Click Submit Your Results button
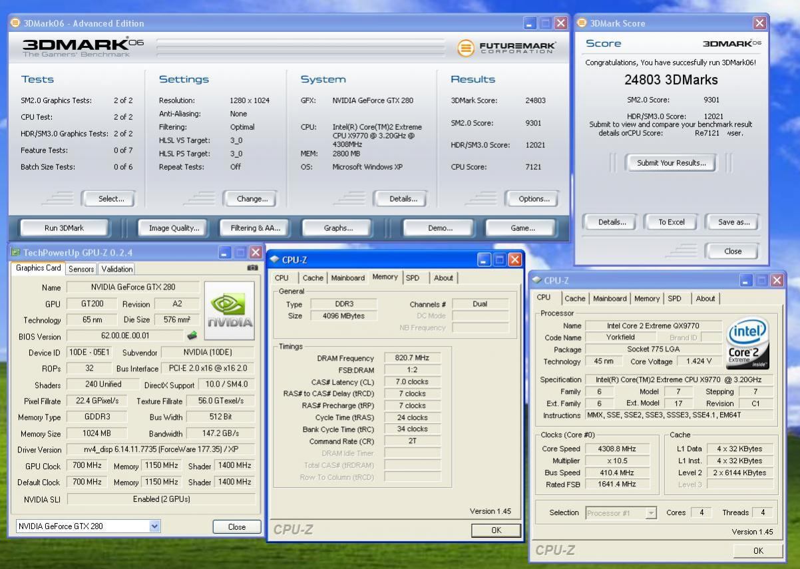The height and width of the screenshot is (569, 800). tap(672, 163)
